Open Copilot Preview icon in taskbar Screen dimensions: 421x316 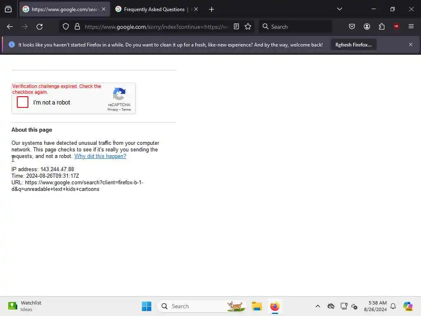pos(408,306)
